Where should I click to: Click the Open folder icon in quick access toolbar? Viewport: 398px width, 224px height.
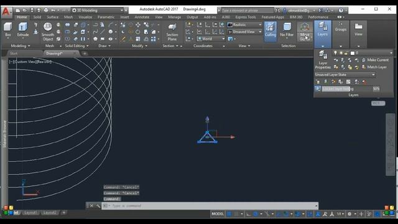[x=25, y=11]
